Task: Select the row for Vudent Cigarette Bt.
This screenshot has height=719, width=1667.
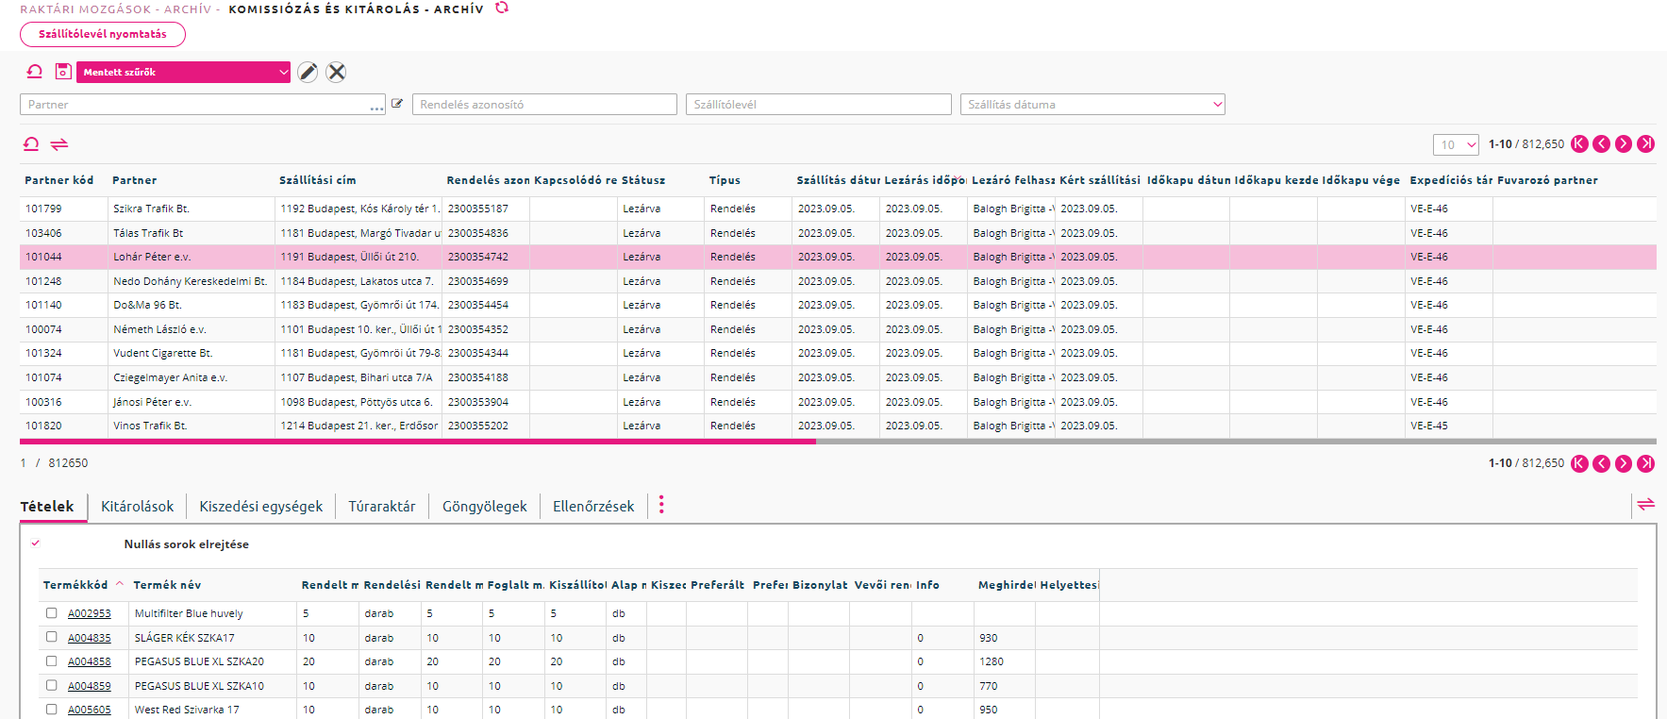Action: click(x=838, y=353)
